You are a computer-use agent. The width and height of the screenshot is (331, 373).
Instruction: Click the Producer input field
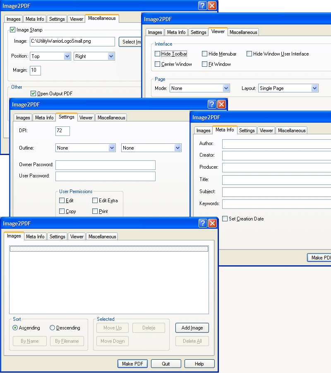[x=277, y=167]
